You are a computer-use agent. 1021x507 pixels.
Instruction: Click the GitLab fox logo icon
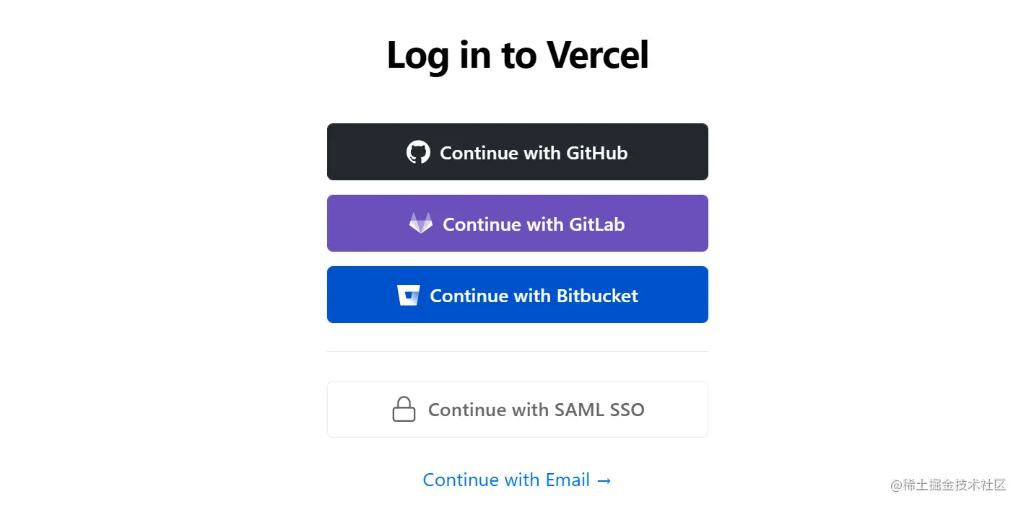point(421,224)
